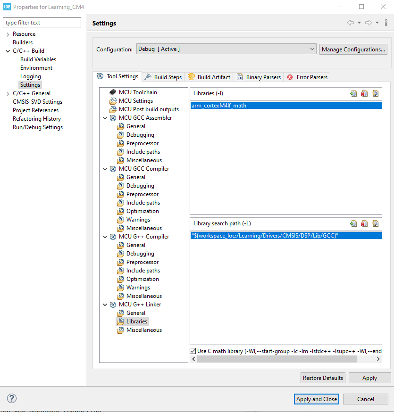
Task: Edit selected Library search path entry
Action: click(x=375, y=223)
